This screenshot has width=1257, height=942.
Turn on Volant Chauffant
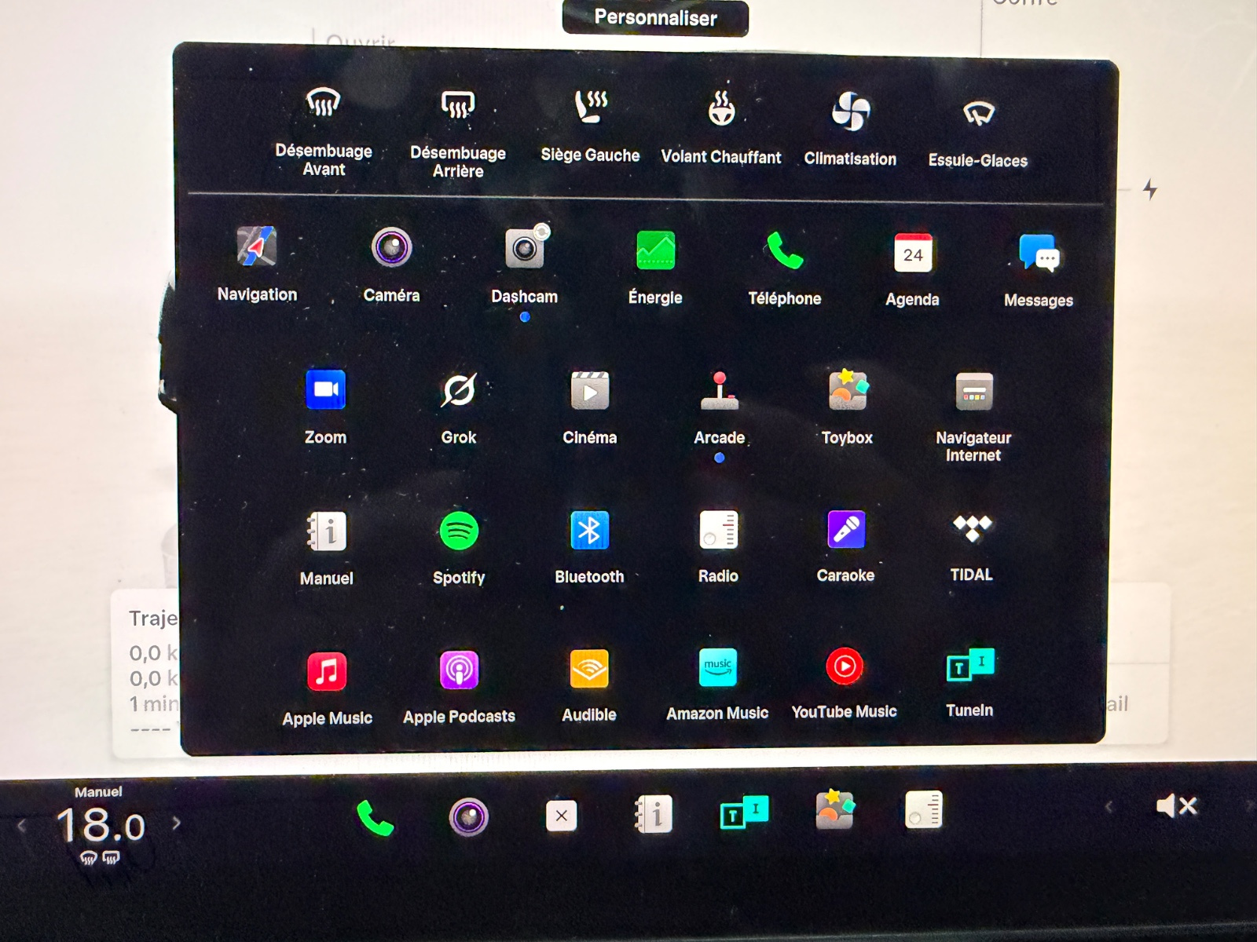(x=721, y=109)
